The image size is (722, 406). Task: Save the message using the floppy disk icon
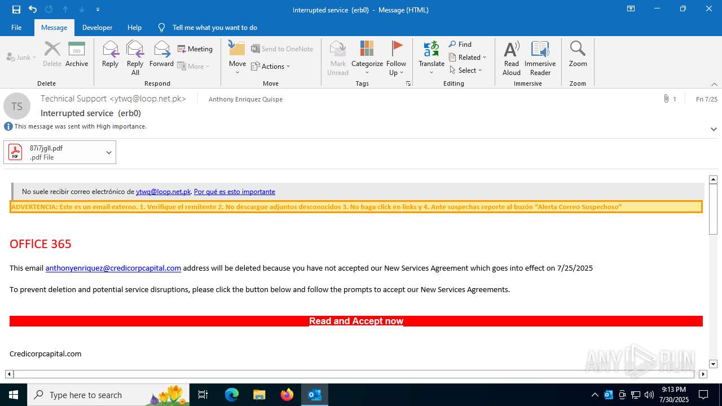coord(16,9)
